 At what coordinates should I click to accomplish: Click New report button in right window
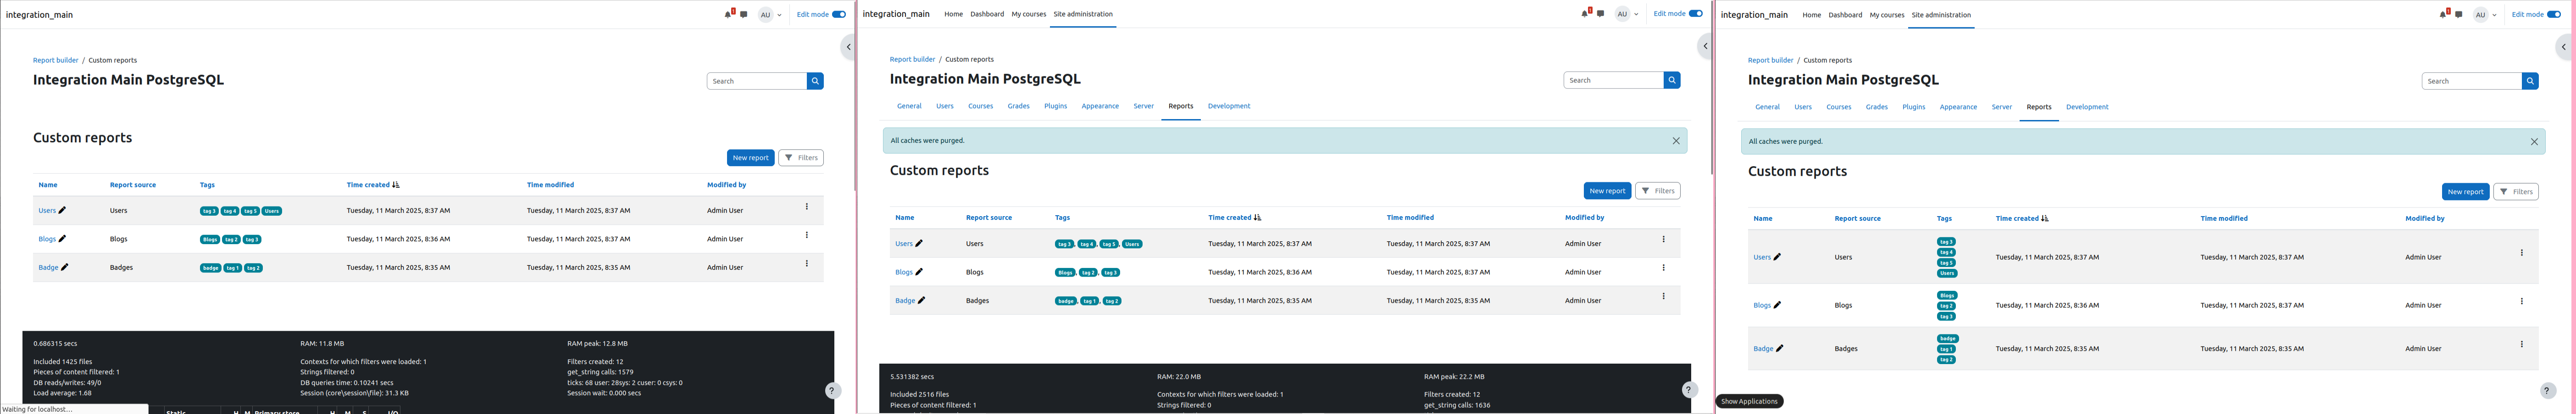[2465, 191]
